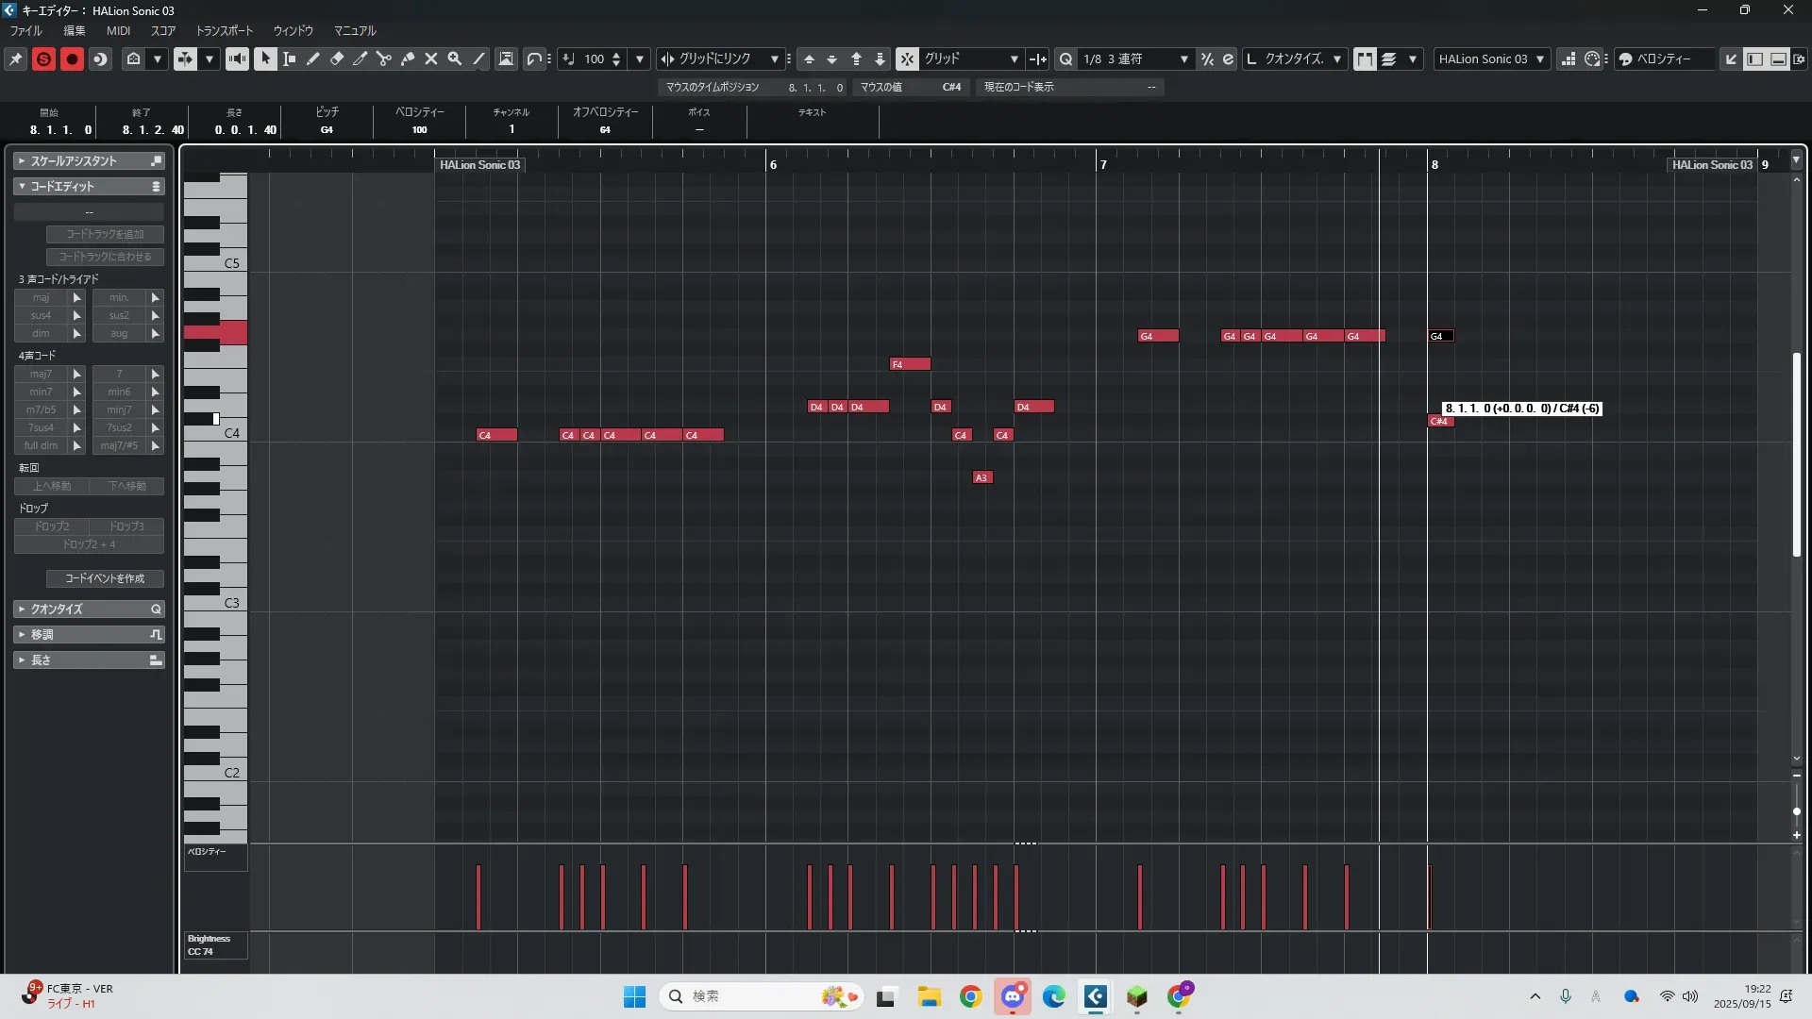Toggle Acoustic Feedback speaker icon
1812x1019 pixels.
click(237, 58)
